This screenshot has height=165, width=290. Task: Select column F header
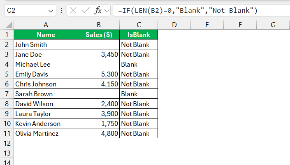coord(240,25)
